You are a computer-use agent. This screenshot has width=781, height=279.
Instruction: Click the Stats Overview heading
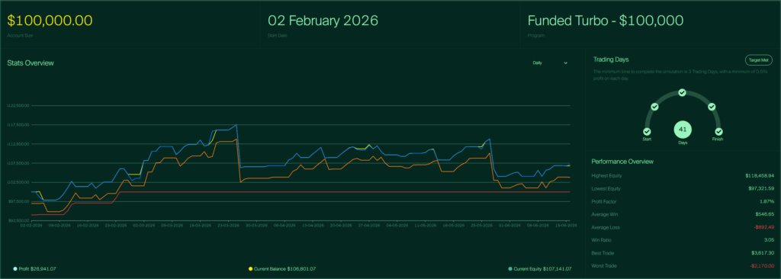pyautogui.click(x=31, y=63)
